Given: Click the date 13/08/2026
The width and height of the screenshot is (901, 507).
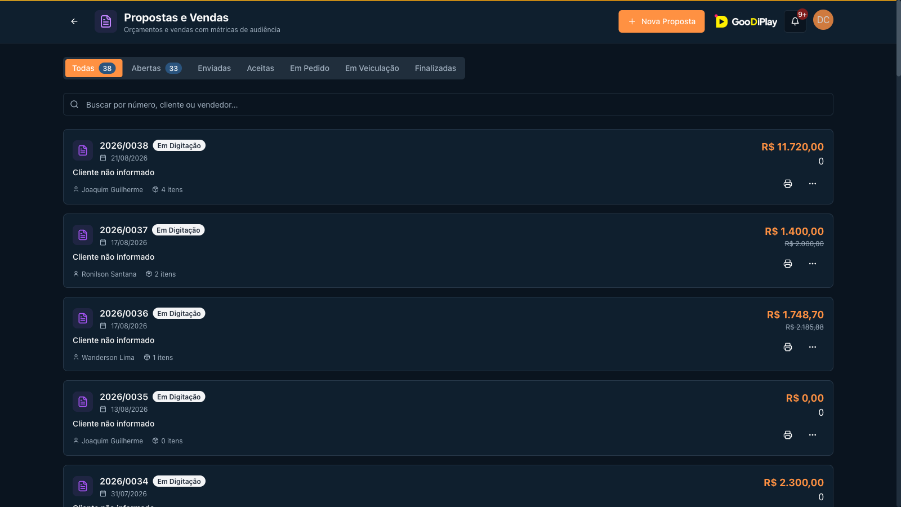Looking at the screenshot, I should [x=129, y=410].
